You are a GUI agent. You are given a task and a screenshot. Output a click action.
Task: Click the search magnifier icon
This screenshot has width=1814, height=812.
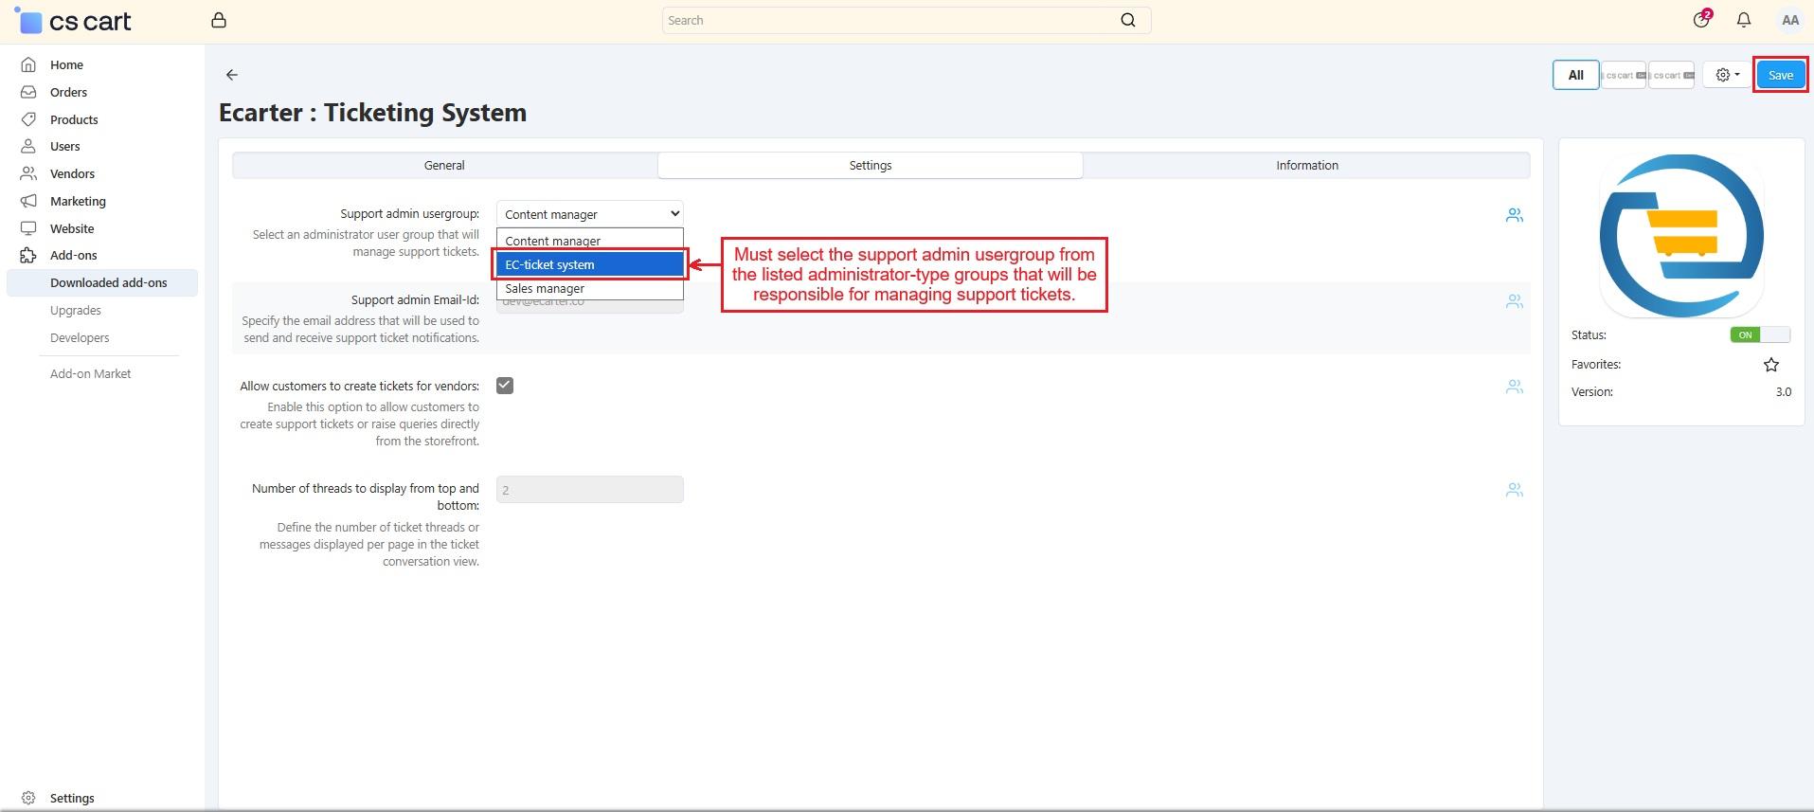click(1127, 20)
